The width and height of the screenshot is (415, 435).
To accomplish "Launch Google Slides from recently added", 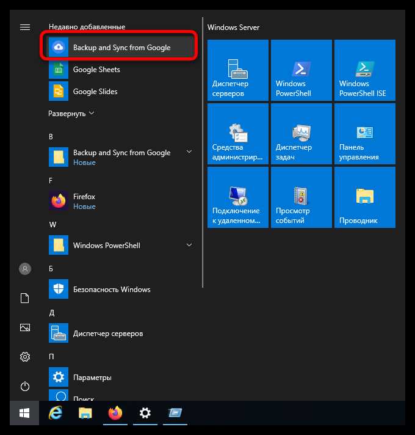I will 120,91.
